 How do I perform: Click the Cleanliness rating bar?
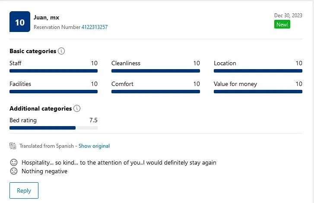coord(155,71)
